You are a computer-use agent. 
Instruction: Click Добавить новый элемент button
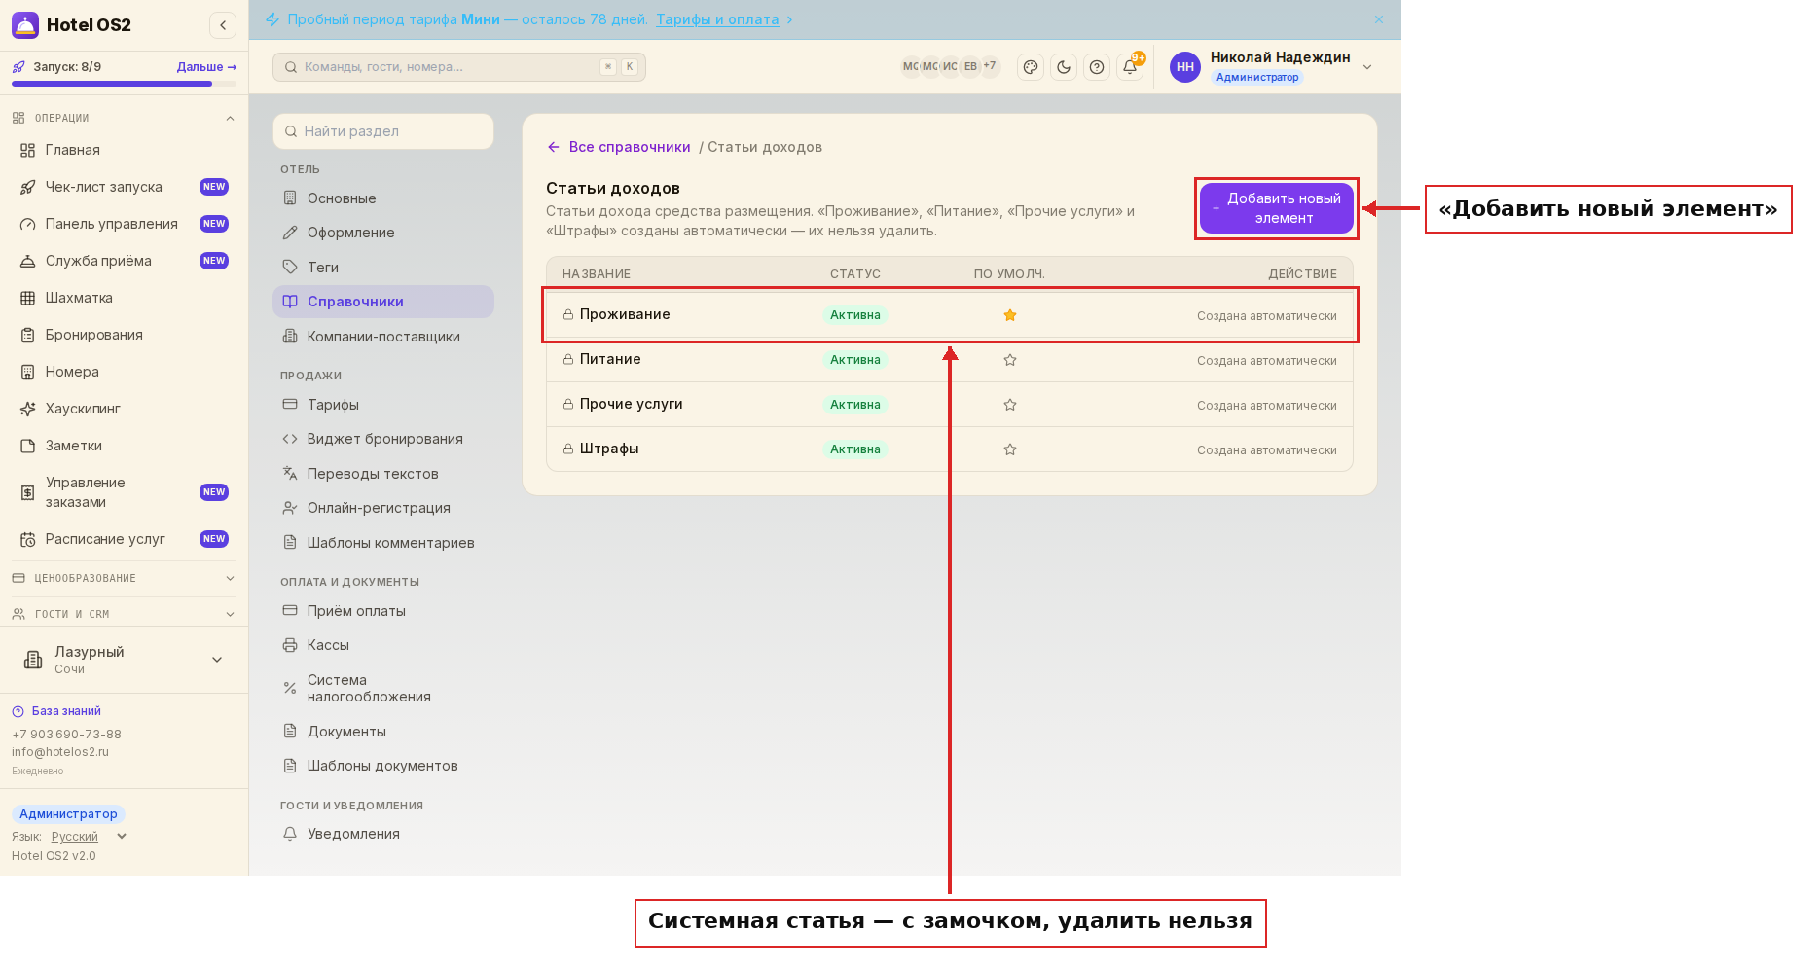(x=1277, y=208)
